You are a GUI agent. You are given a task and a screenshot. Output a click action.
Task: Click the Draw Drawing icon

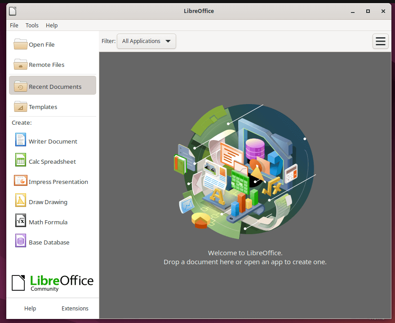click(20, 200)
